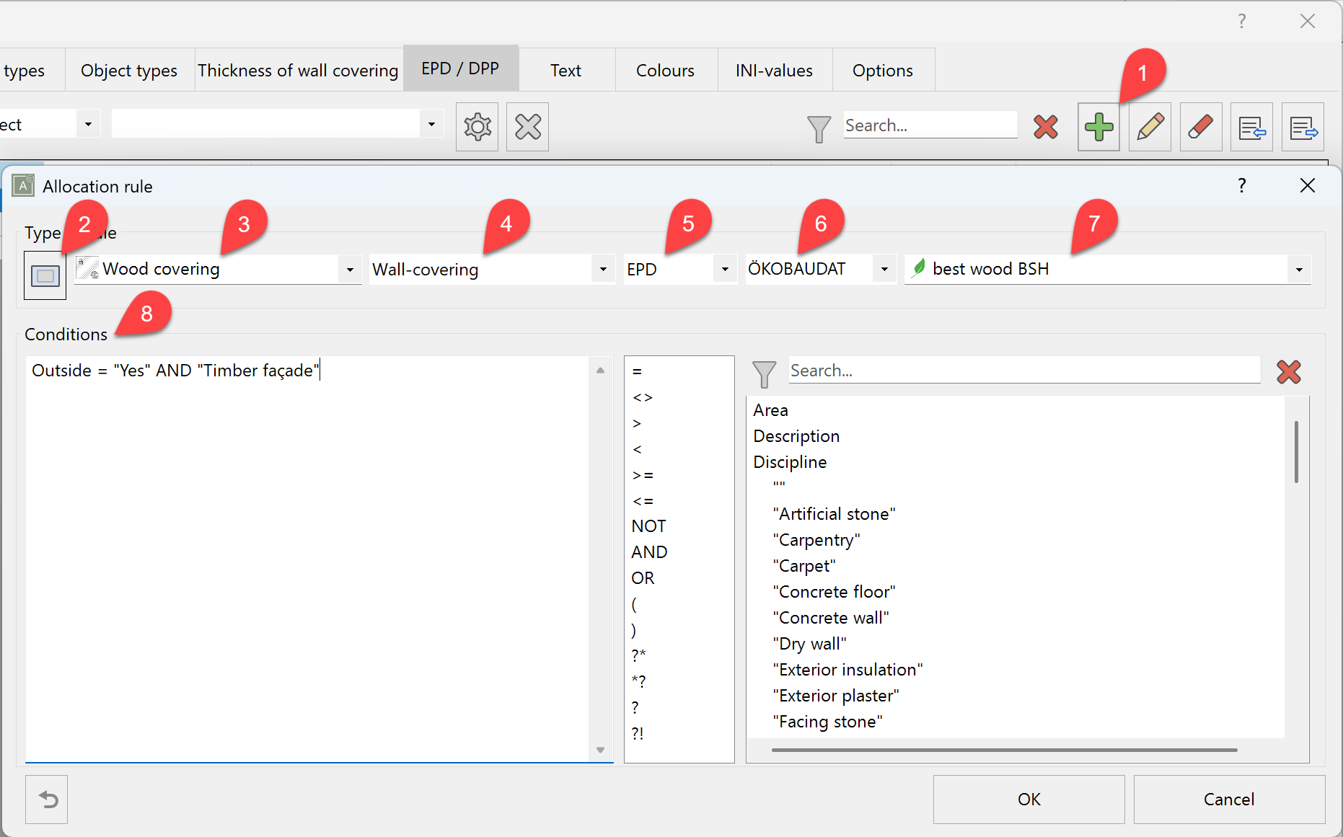The image size is (1343, 837).
Task: Open the Wall-covering dropdown
Action: (603, 270)
